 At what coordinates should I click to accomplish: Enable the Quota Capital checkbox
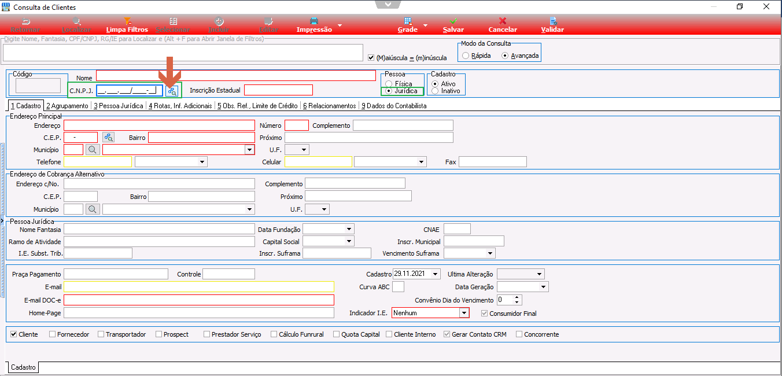coord(337,334)
